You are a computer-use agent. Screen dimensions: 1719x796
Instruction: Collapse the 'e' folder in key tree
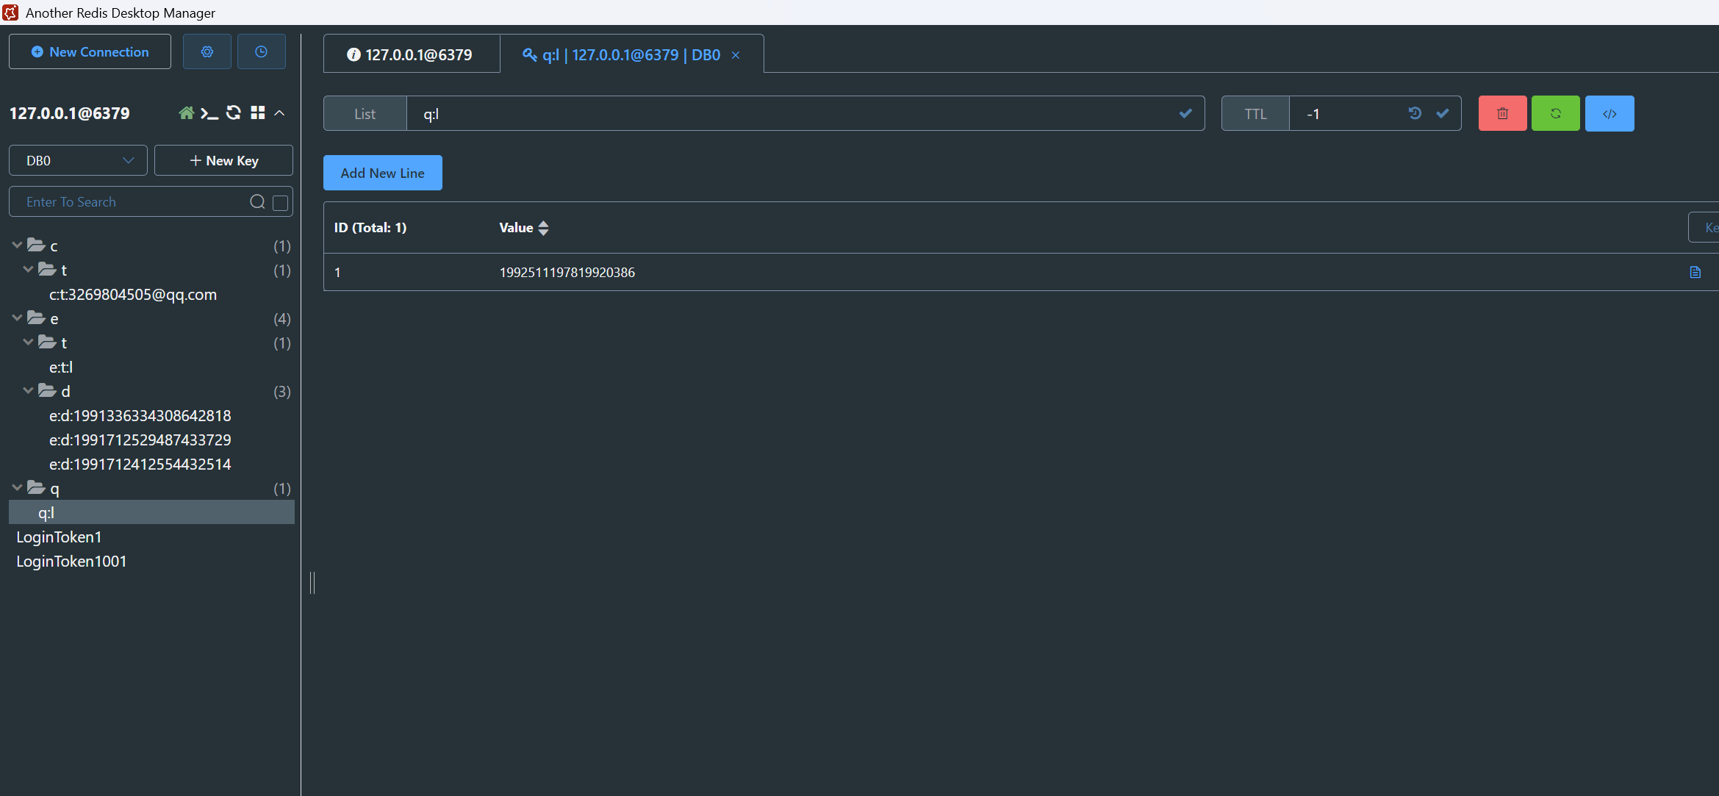coord(17,318)
